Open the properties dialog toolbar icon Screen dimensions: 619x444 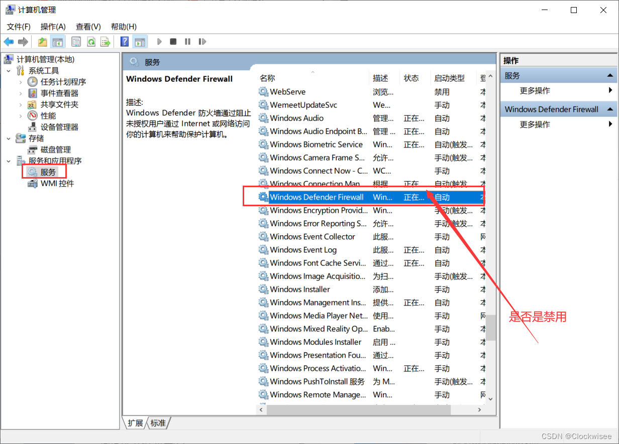pos(75,41)
